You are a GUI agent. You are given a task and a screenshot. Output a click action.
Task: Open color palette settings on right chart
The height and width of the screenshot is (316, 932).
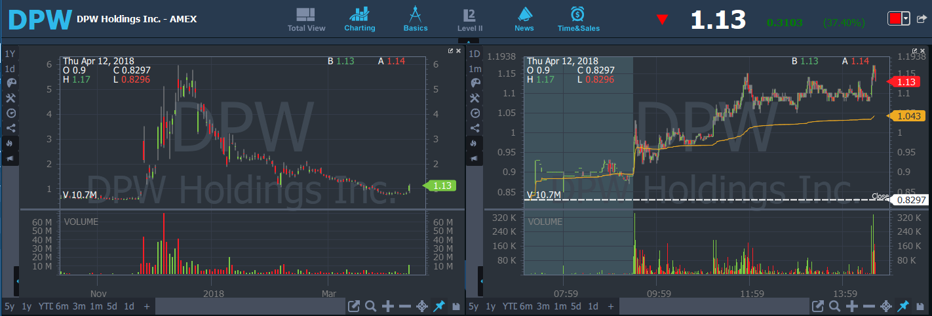point(475,83)
